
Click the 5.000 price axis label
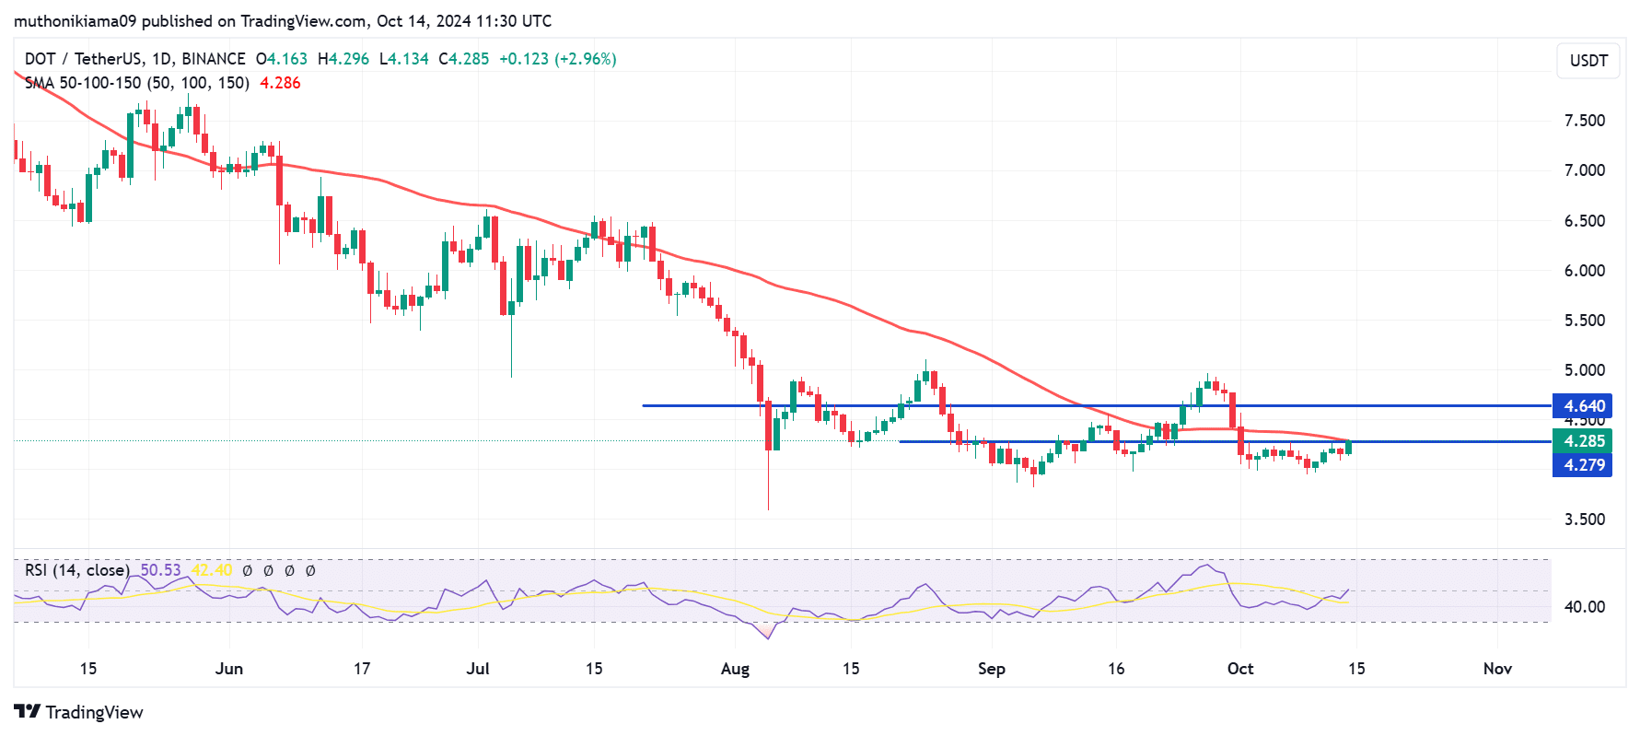[x=1585, y=370]
